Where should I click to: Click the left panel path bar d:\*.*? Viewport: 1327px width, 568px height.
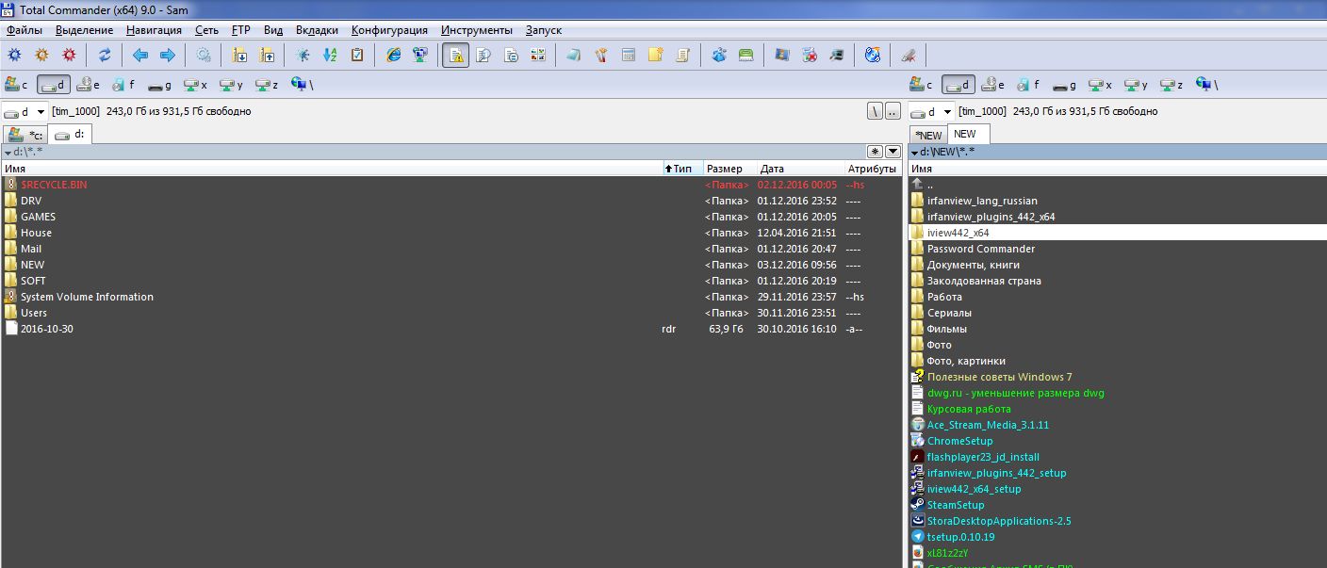[x=434, y=151]
